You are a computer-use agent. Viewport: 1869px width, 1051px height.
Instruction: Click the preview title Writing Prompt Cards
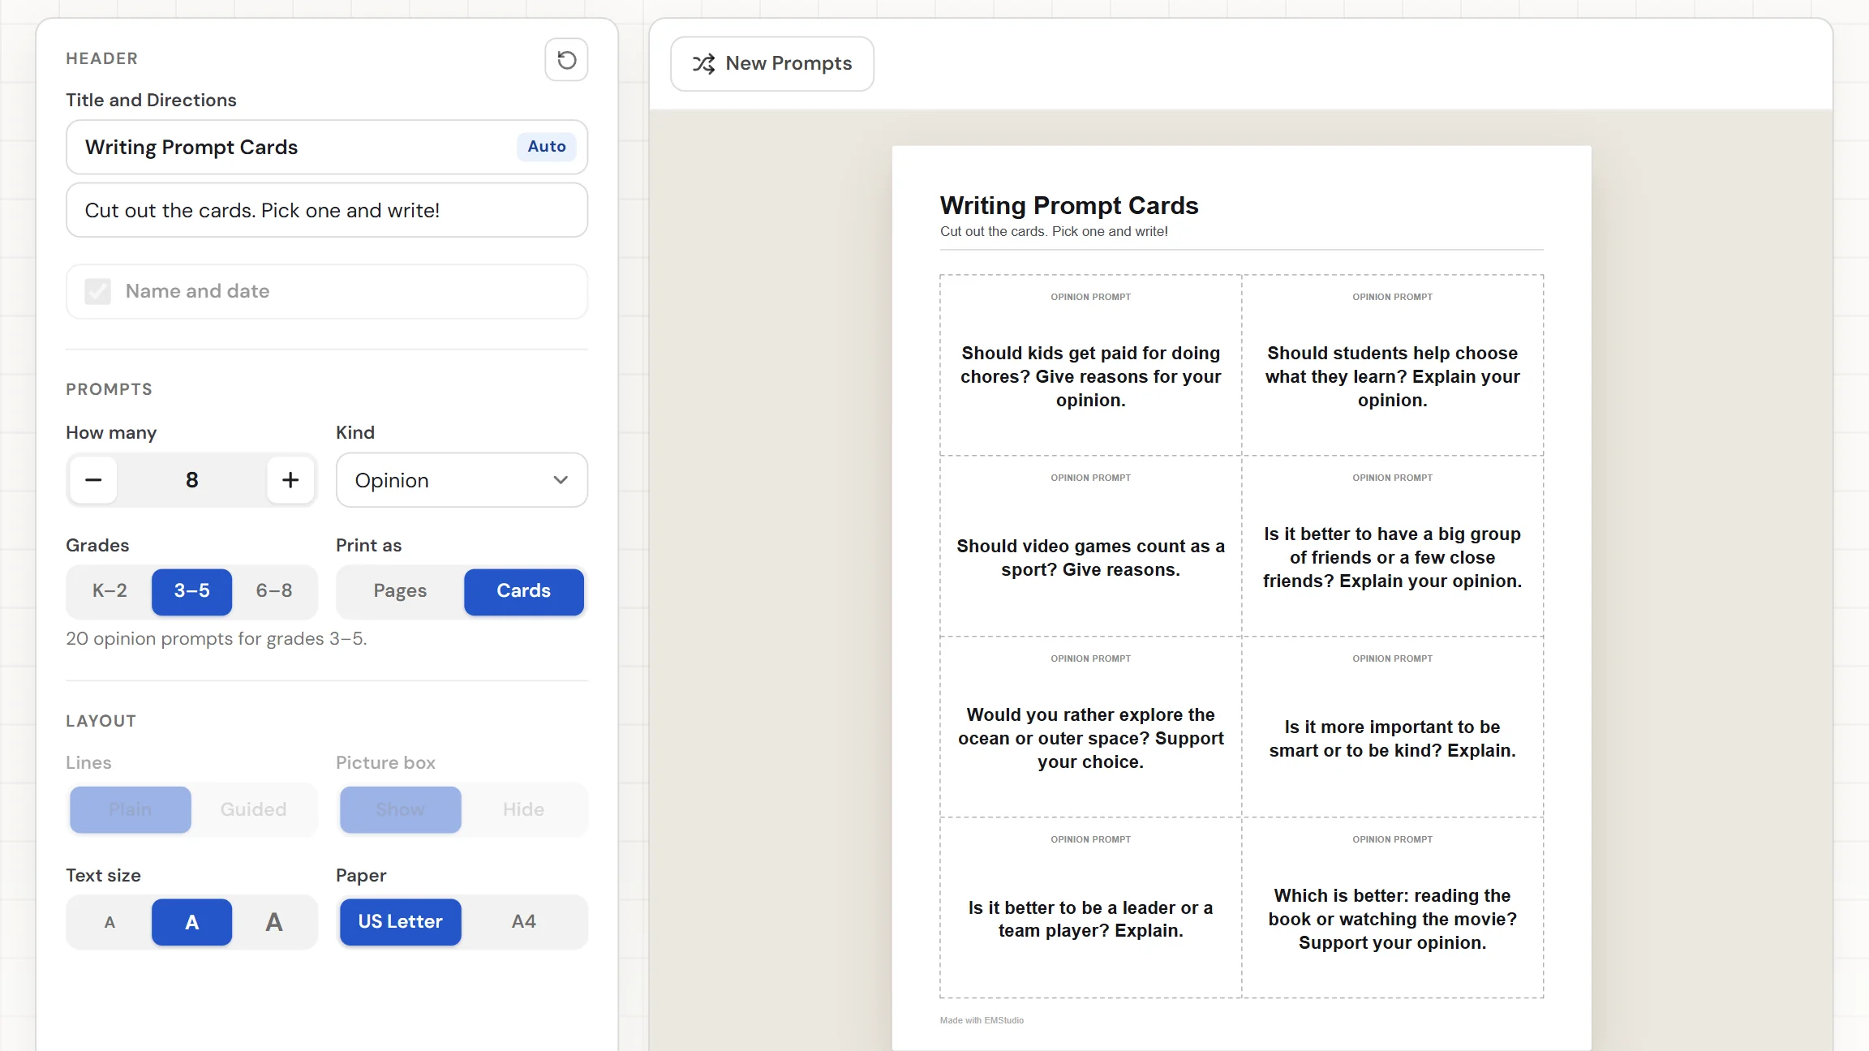1069,205
